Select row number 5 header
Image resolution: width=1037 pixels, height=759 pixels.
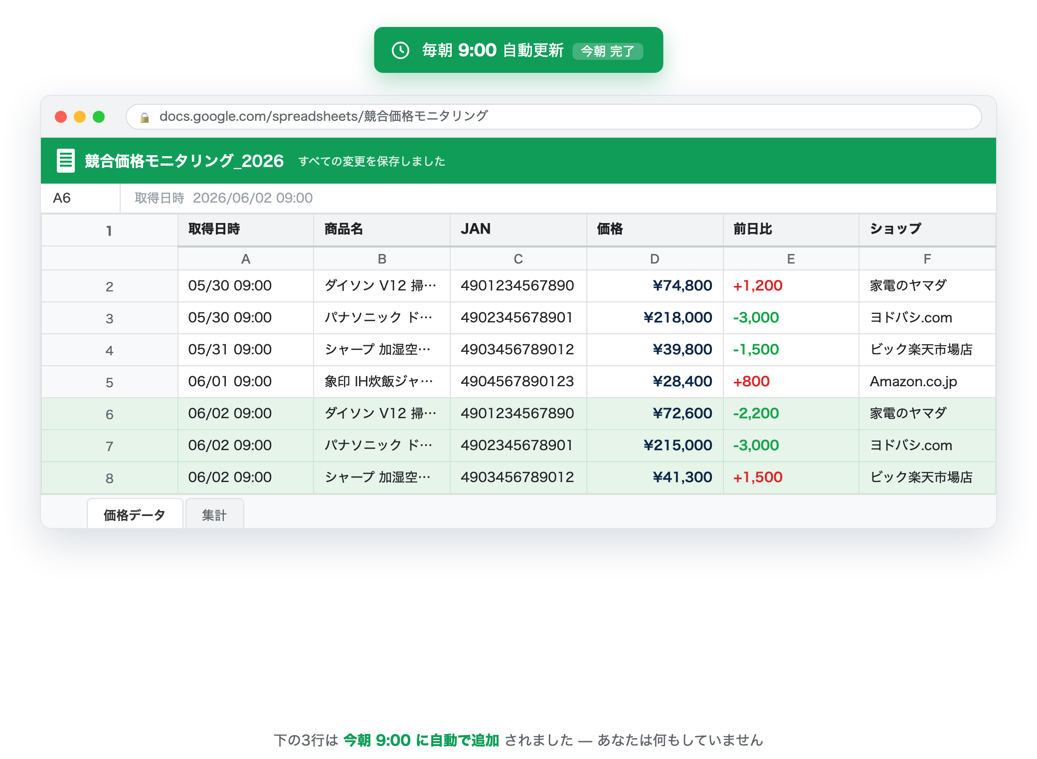pyautogui.click(x=109, y=382)
